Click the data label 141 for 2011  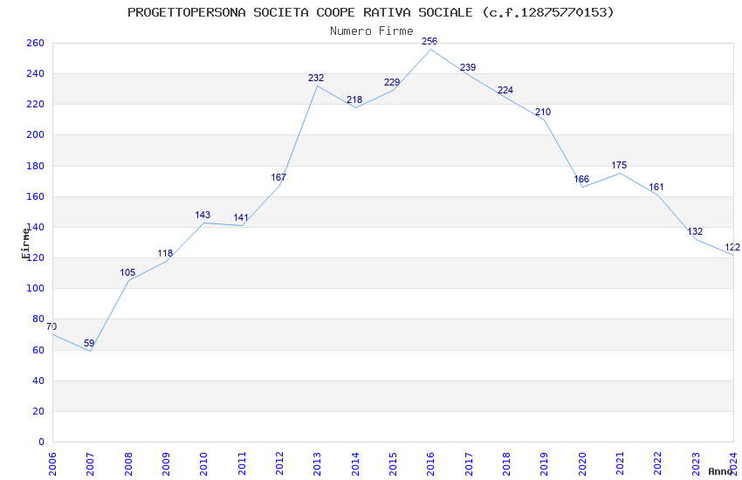241,217
